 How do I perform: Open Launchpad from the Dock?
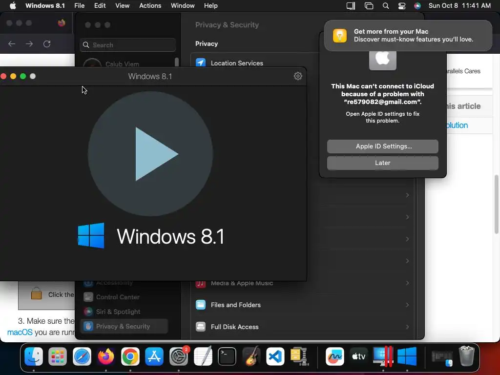coord(58,356)
